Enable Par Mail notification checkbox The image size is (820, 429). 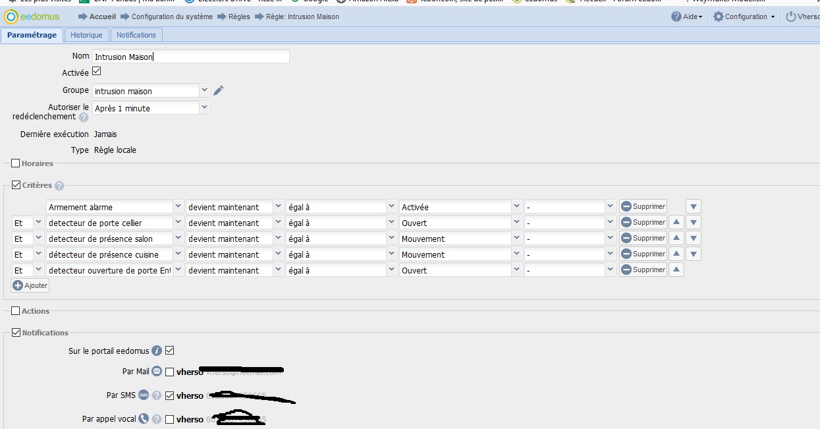pos(170,372)
